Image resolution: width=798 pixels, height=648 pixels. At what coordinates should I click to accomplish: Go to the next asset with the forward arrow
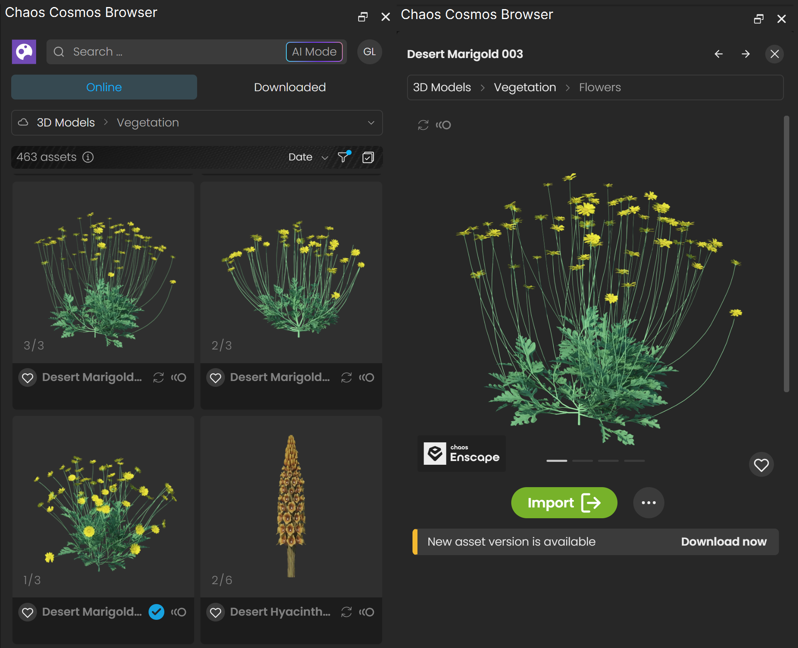pos(746,54)
